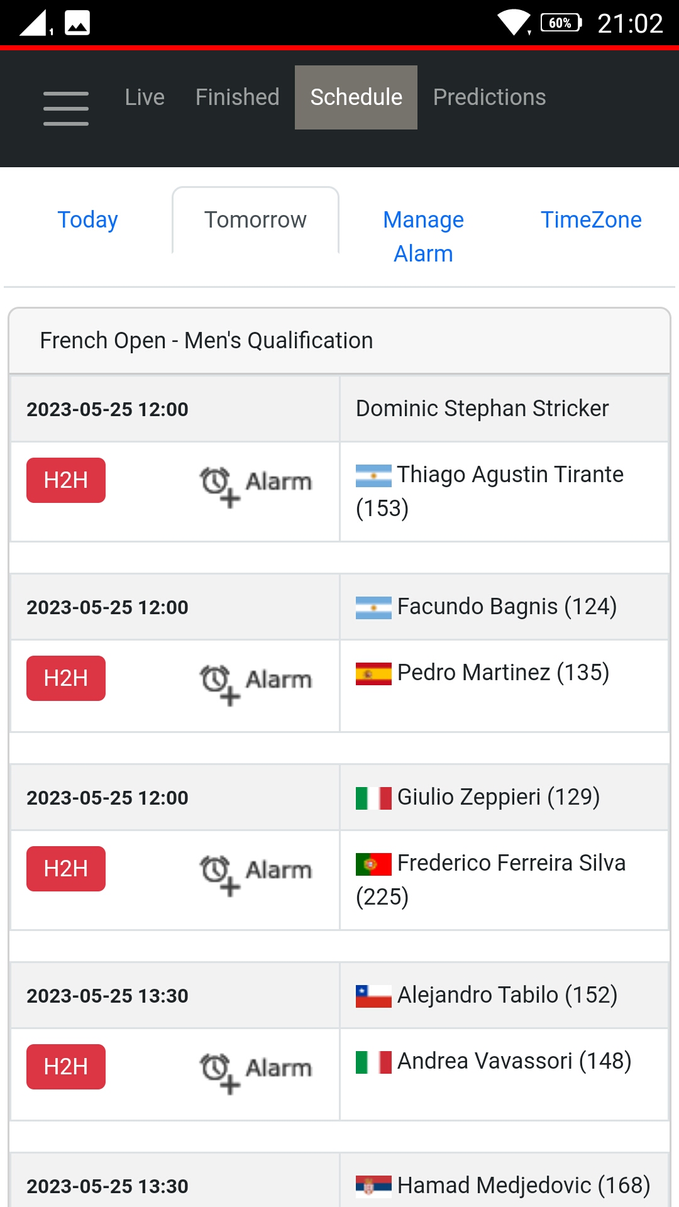The image size is (679, 1207).
Task: Tap the battery indicator in status bar
Action: [561, 23]
